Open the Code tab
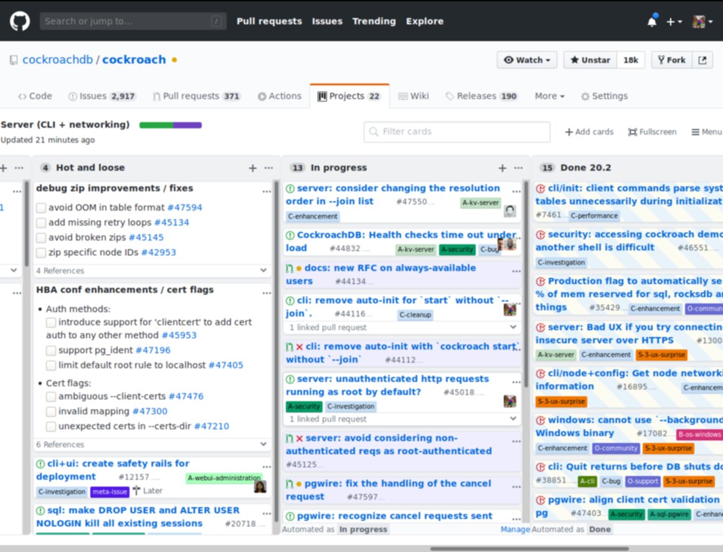The image size is (723, 552). [x=35, y=96]
